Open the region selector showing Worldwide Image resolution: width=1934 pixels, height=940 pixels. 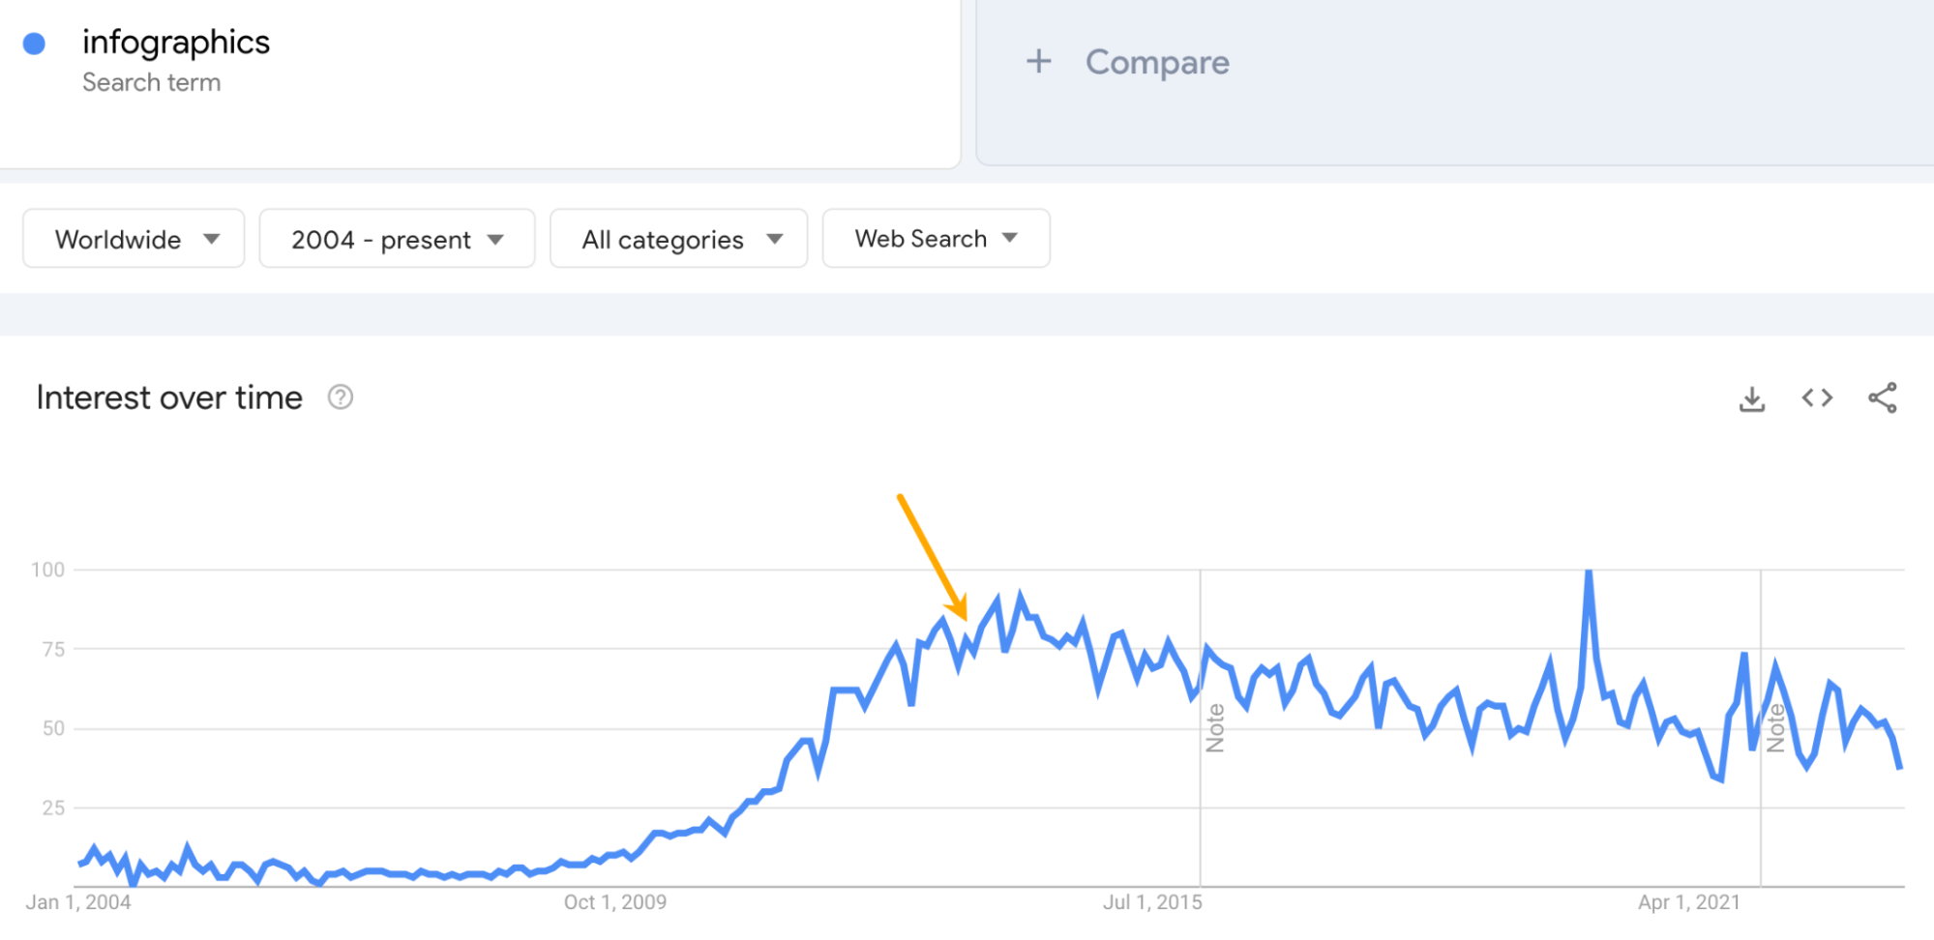click(119, 239)
